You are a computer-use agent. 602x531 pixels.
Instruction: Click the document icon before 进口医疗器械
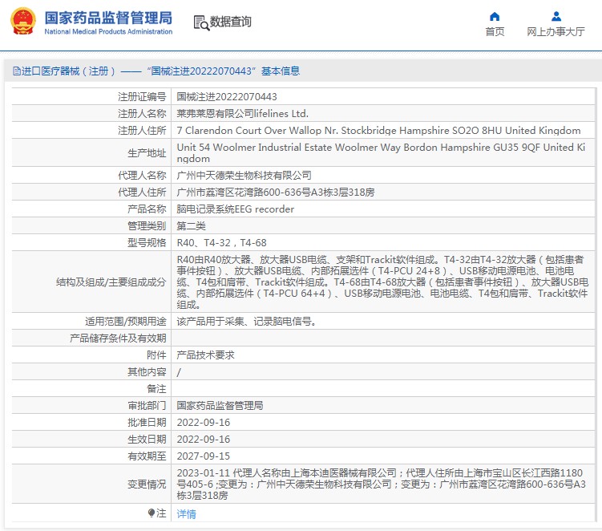tap(16, 71)
